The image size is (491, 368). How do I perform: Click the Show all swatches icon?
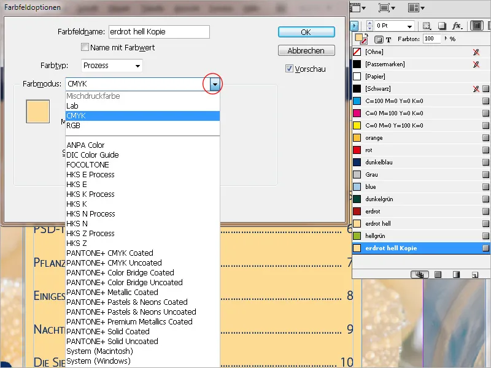click(x=420, y=276)
